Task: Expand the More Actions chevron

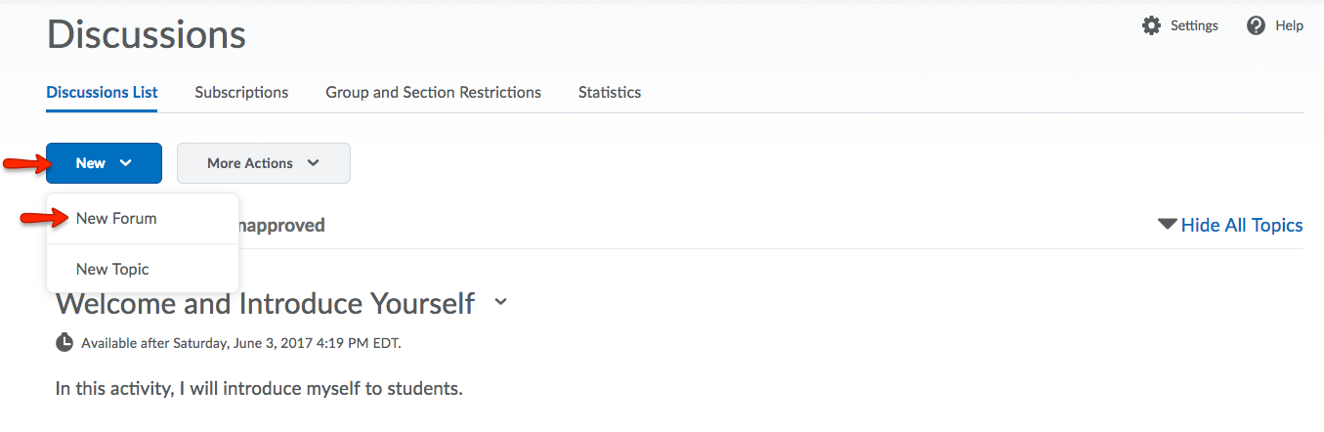Action: [x=313, y=163]
